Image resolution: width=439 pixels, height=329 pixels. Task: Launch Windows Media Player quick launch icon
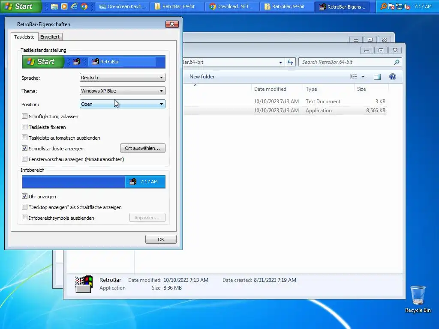tap(64, 6)
